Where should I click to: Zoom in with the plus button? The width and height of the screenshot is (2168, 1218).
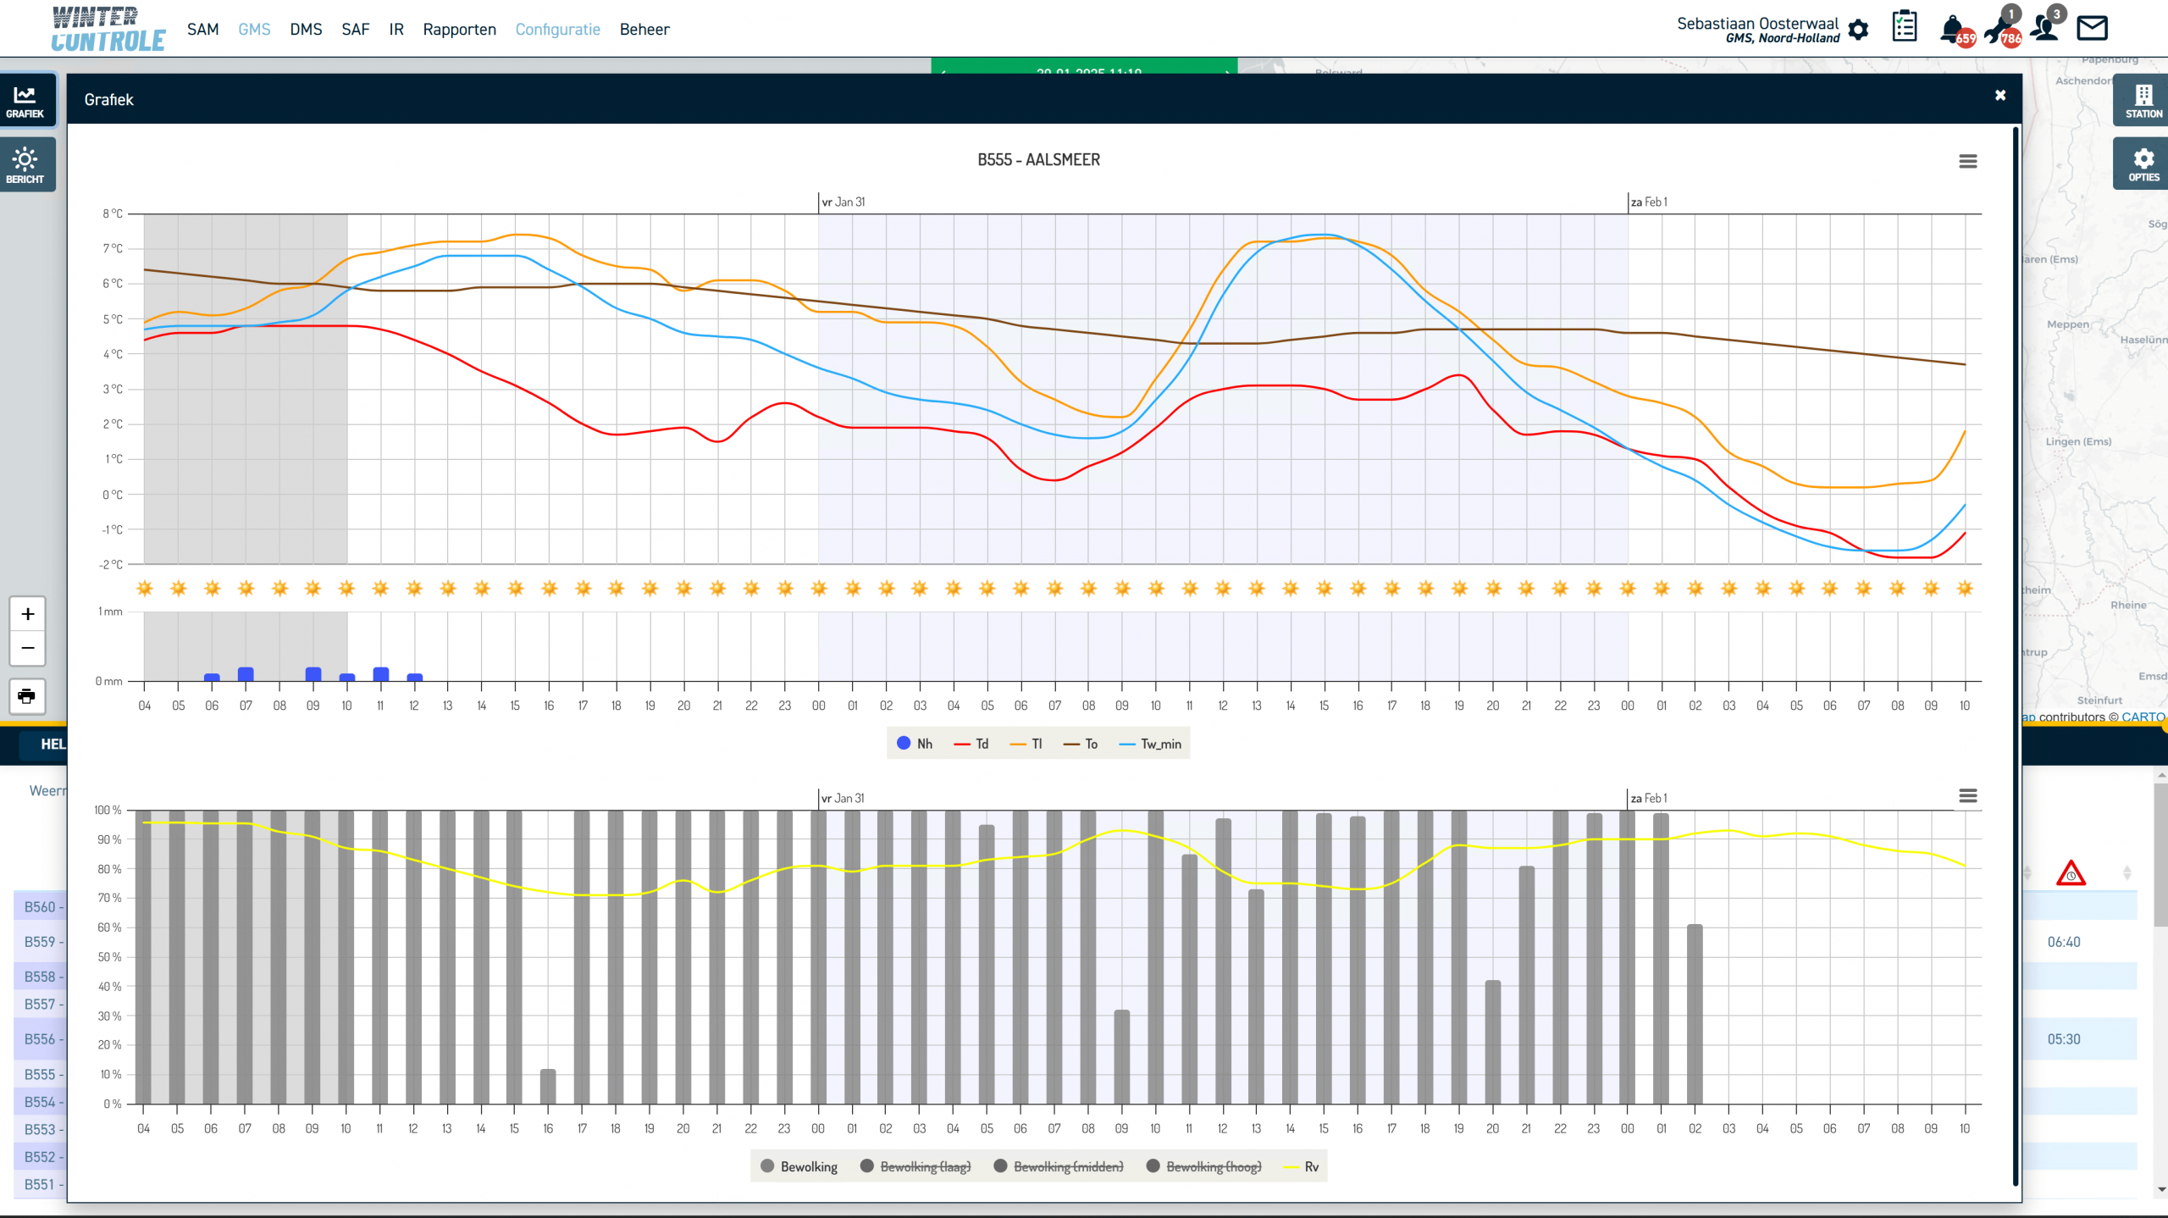[27, 614]
